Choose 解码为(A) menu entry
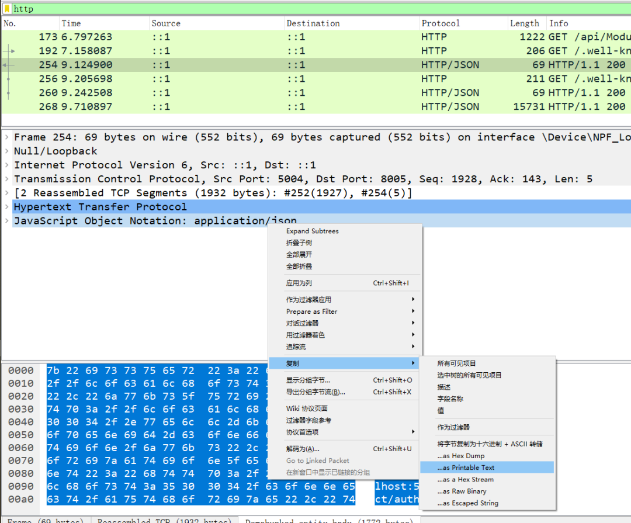The height and width of the screenshot is (523, 631). 345,449
